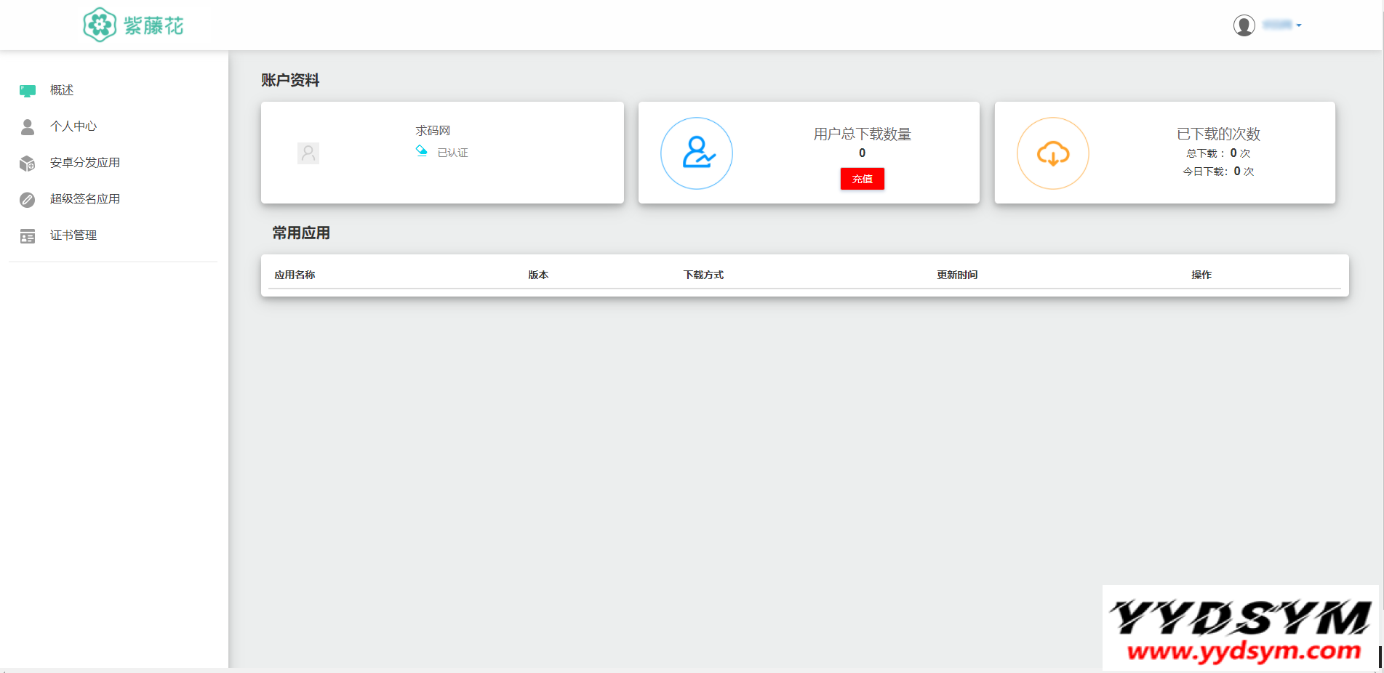1384x673 pixels.
Task: Click the 紫藤花 logo icon
Action: (100, 25)
